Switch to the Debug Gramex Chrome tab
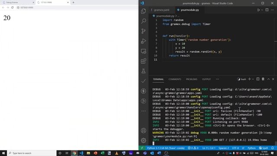The image size is (277, 156). [18, 3]
